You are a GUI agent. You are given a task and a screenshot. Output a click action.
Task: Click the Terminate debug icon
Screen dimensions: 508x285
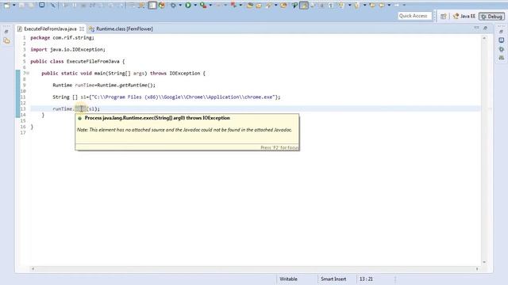pyautogui.click(x=83, y=6)
